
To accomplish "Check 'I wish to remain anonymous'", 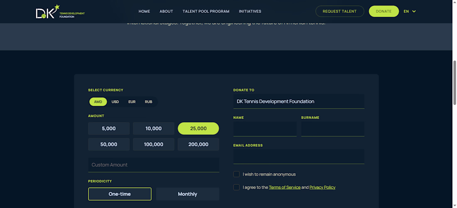I will [x=236, y=174].
